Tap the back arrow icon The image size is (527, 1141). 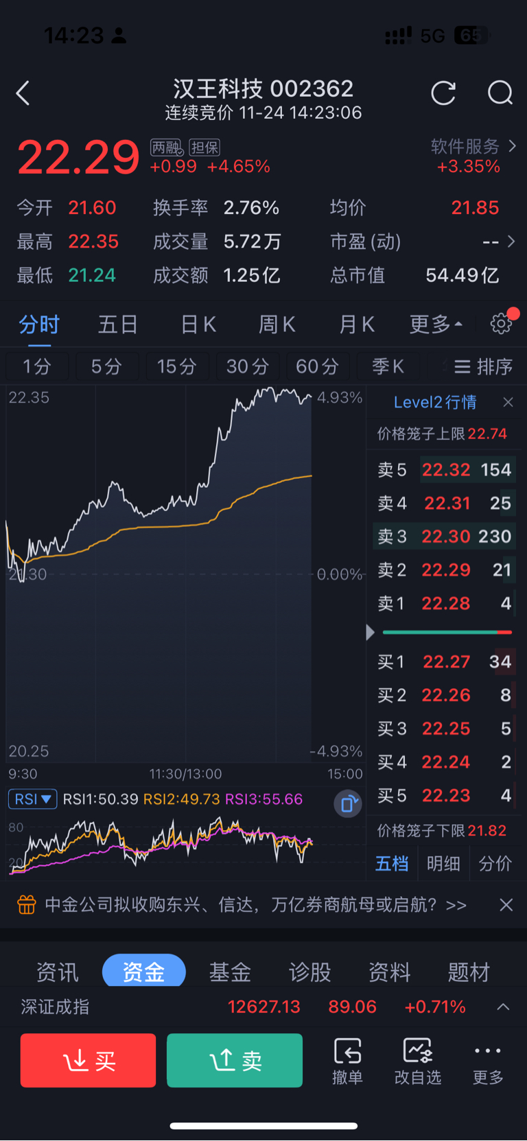click(x=23, y=93)
